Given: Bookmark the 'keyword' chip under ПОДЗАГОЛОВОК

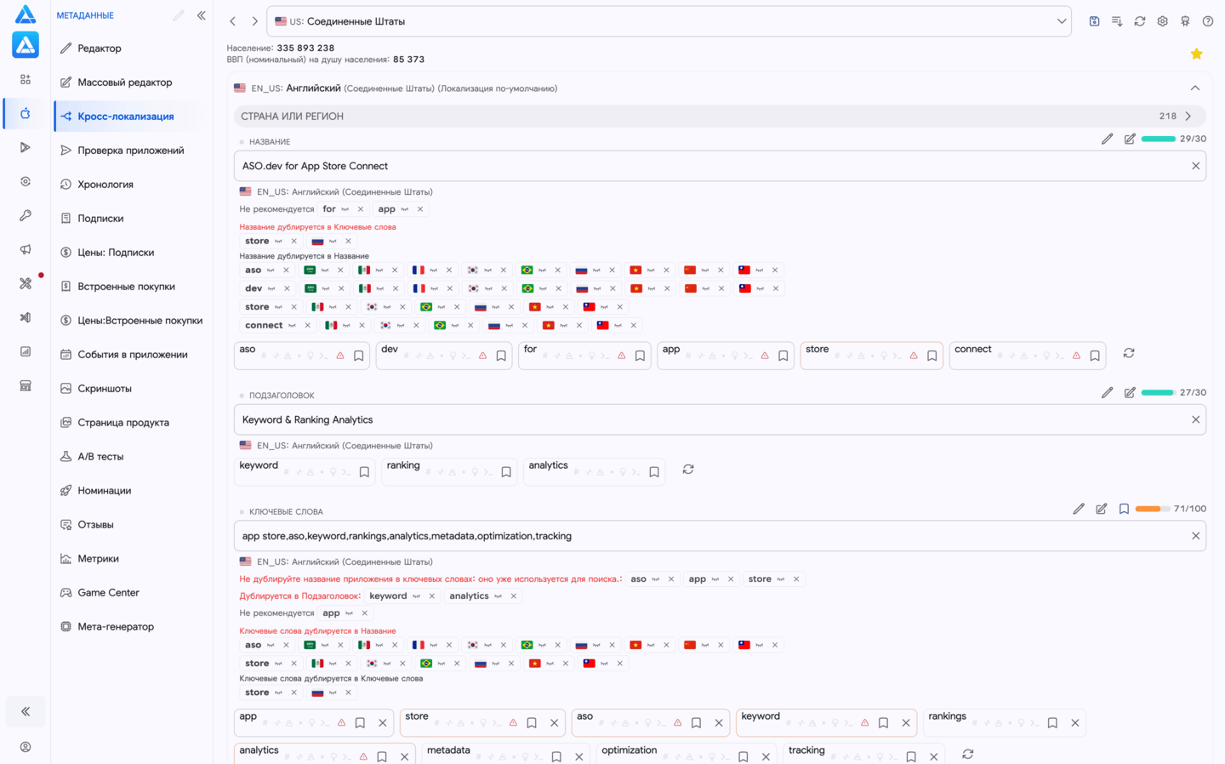Looking at the screenshot, I should (x=364, y=472).
